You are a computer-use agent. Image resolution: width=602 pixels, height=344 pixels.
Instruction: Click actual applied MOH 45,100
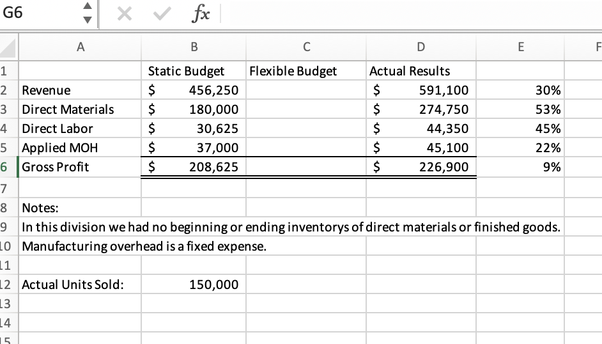click(421, 148)
